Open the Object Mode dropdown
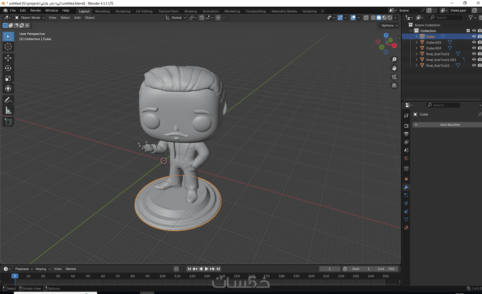 [x=30, y=18]
